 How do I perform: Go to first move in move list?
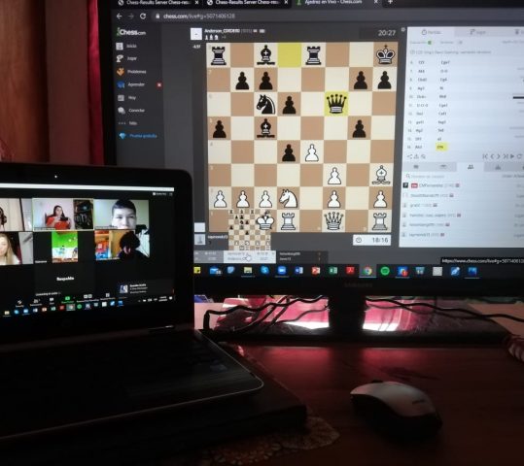[x=485, y=156]
